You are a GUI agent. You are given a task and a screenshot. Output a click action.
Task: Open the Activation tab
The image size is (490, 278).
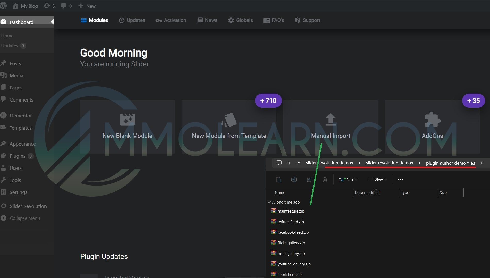click(171, 20)
